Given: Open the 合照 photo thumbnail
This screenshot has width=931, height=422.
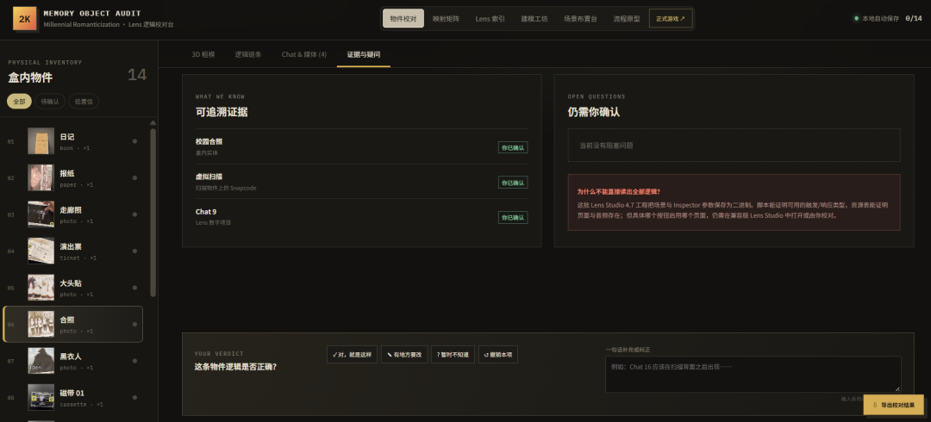Looking at the screenshot, I should [x=41, y=324].
